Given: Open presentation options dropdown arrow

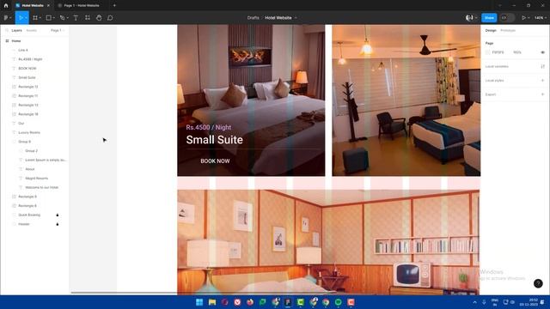Looking at the screenshot, I should tap(529, 17).
